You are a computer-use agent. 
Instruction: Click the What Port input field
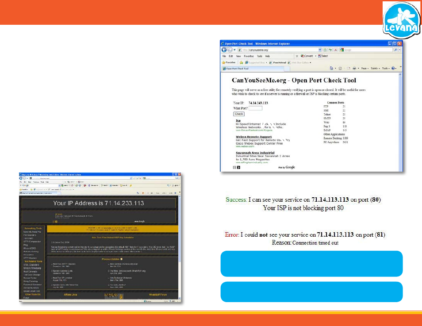255,108
